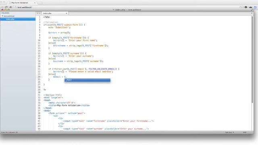
Task: Click 'Enter your first name' error string
Action: [x=82, y=40]
